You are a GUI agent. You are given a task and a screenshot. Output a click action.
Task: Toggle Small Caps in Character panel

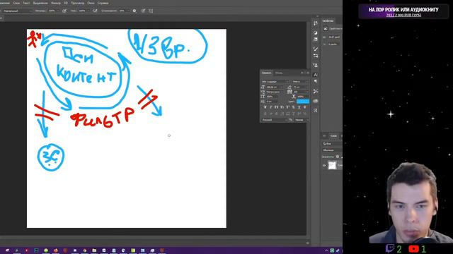pyautogui.click(x=282, y=107)
